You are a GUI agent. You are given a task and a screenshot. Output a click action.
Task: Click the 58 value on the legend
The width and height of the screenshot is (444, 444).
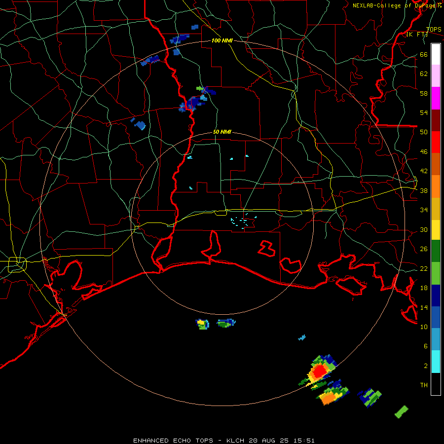click(424, 93)
